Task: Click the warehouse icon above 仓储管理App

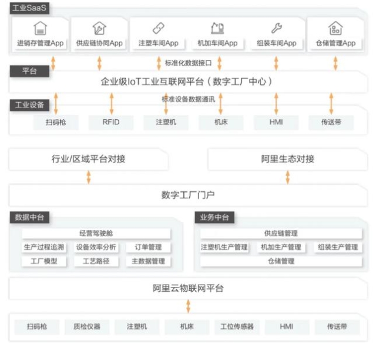Action: [x=335, y=28]
